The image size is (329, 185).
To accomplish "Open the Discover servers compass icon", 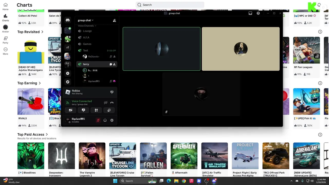I will [68, 82].
